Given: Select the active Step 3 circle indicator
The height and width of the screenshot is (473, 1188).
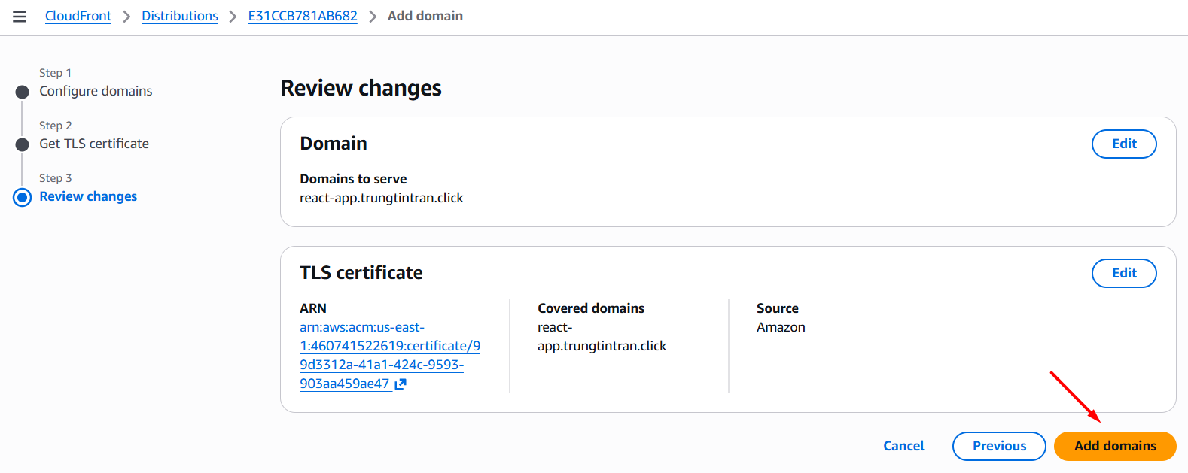Looking at the screenshot, I should pos(23,197).
